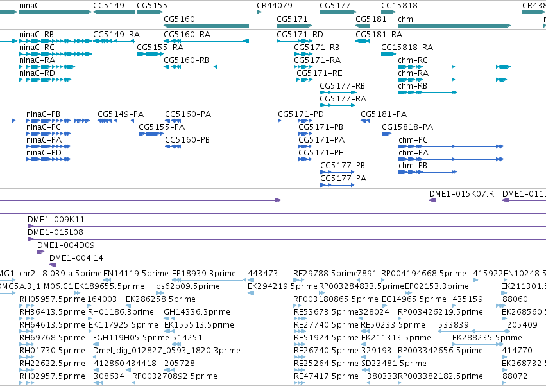Select the CG5181-PA protein feature
Image resolution: width=546 pixels, height=386 pixels.
pos(365,121)
